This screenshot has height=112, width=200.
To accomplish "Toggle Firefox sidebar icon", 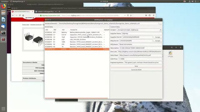I will pyautogui.click(x=150, y=15).
